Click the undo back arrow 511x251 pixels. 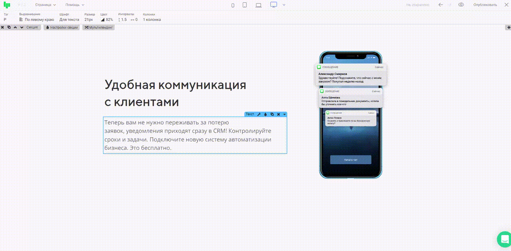(x=441, y=5)
